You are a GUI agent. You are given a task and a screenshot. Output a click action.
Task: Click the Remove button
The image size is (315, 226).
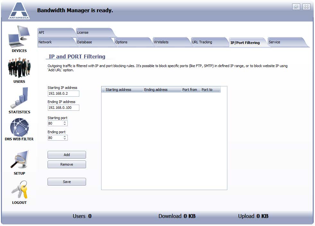pyautogui.click(x=67, y=164)
